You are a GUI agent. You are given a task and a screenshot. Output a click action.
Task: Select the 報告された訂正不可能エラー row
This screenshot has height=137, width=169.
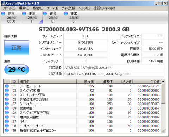pyautogui.click(x=82, y=130)
